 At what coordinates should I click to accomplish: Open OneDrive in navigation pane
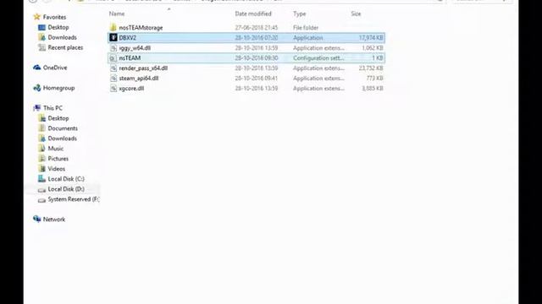55,68
